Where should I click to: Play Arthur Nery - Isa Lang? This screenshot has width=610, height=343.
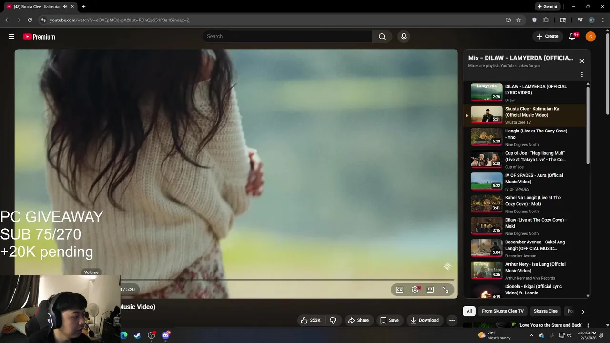pos(524,271)
